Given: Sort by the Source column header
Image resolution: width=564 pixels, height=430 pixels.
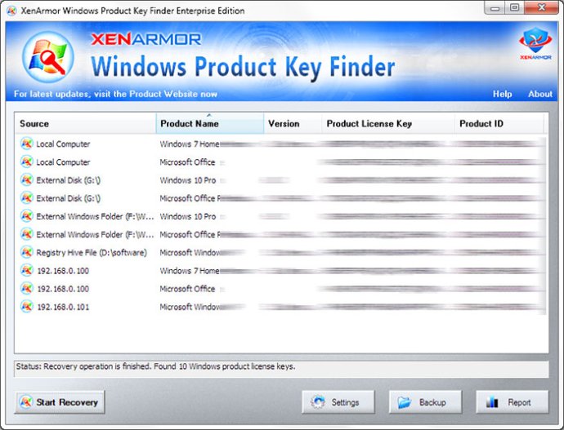Looking at the screenshot, I should tap(86, 123).
